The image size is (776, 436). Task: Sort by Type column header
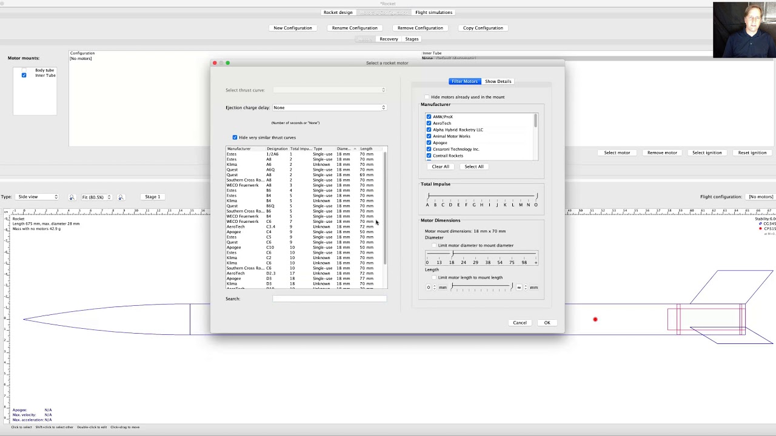tap(324, 149)
